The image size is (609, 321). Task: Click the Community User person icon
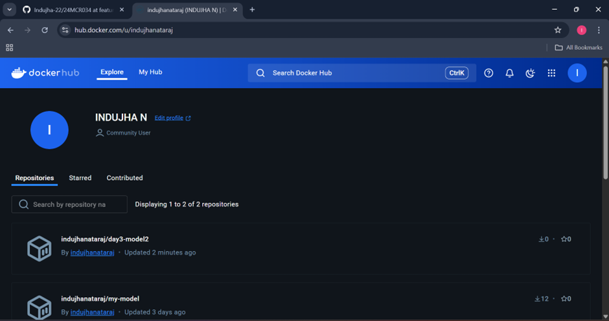pyautogui.click(x=100, y=133)
